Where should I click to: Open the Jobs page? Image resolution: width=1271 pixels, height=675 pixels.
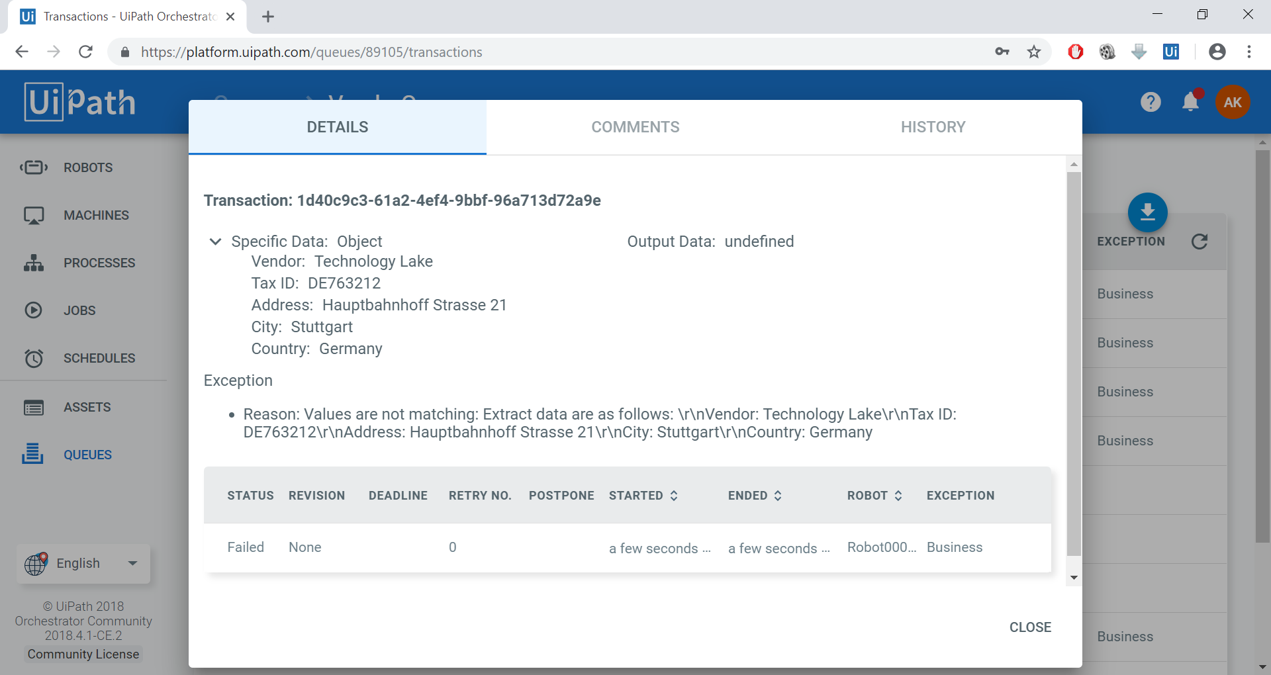click(x=83, y=310)
